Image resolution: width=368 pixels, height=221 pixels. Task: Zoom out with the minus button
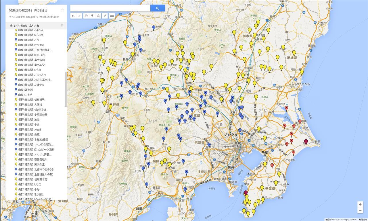pos(360,210)
